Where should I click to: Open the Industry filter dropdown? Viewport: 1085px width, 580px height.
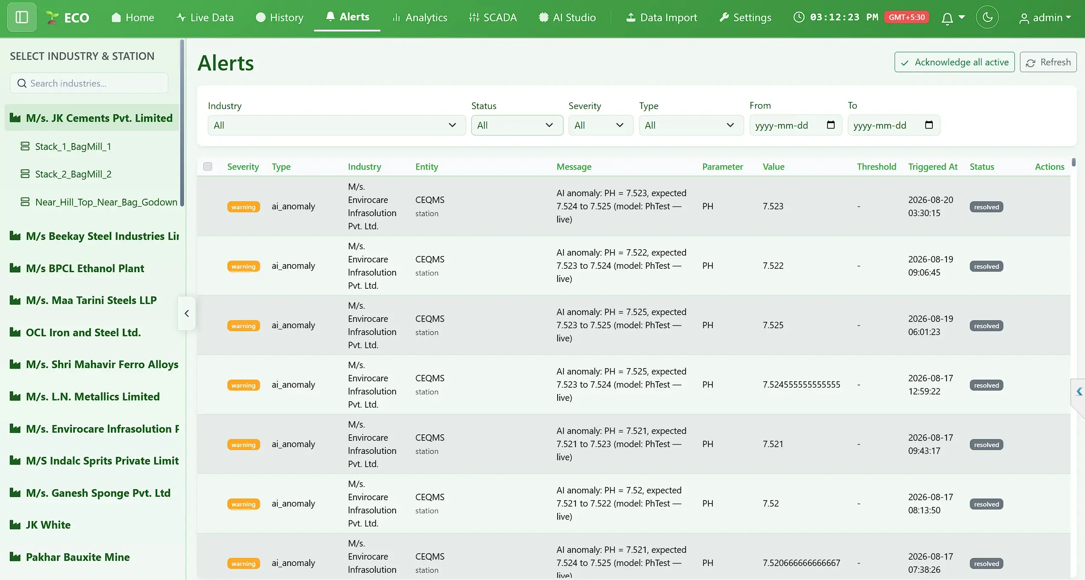(x=337, y=125)
